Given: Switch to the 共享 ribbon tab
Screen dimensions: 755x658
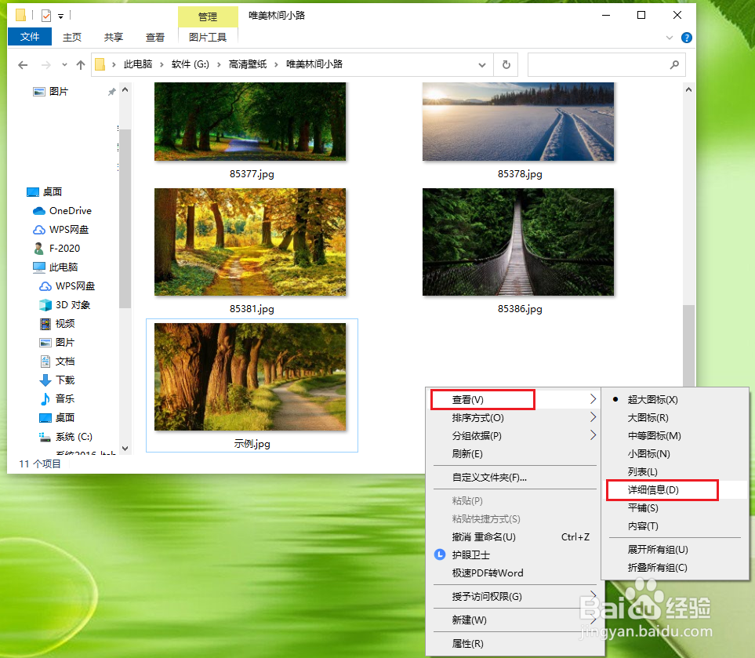Looking at the screenshot, I should click(x=113, y=37).
